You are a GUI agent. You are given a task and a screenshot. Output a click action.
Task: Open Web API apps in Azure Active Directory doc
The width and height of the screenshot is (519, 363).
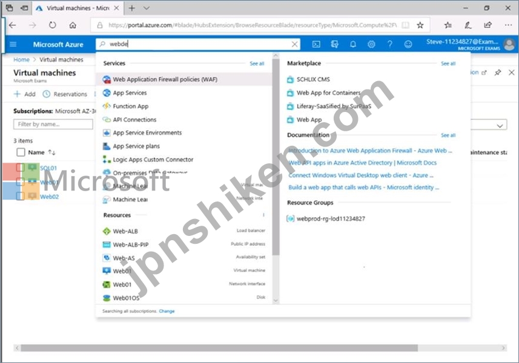click(362, 163)
